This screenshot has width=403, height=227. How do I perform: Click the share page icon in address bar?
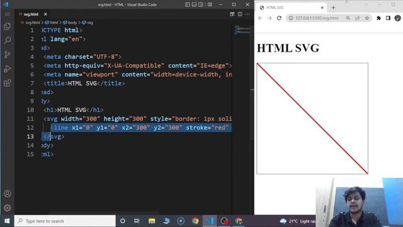[x=358, y=18]
